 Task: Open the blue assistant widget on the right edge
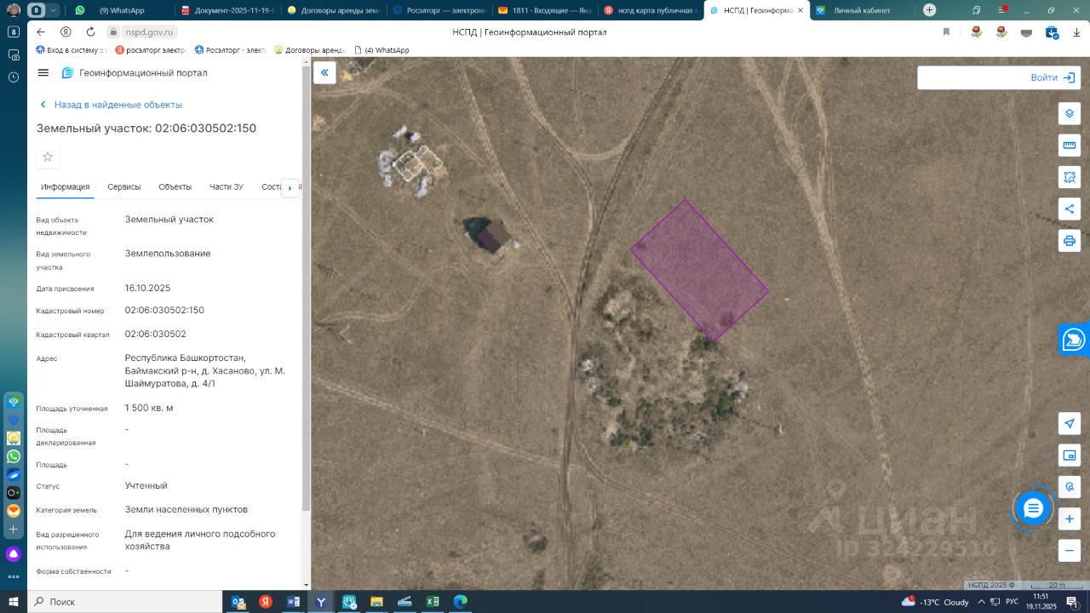1075,339
